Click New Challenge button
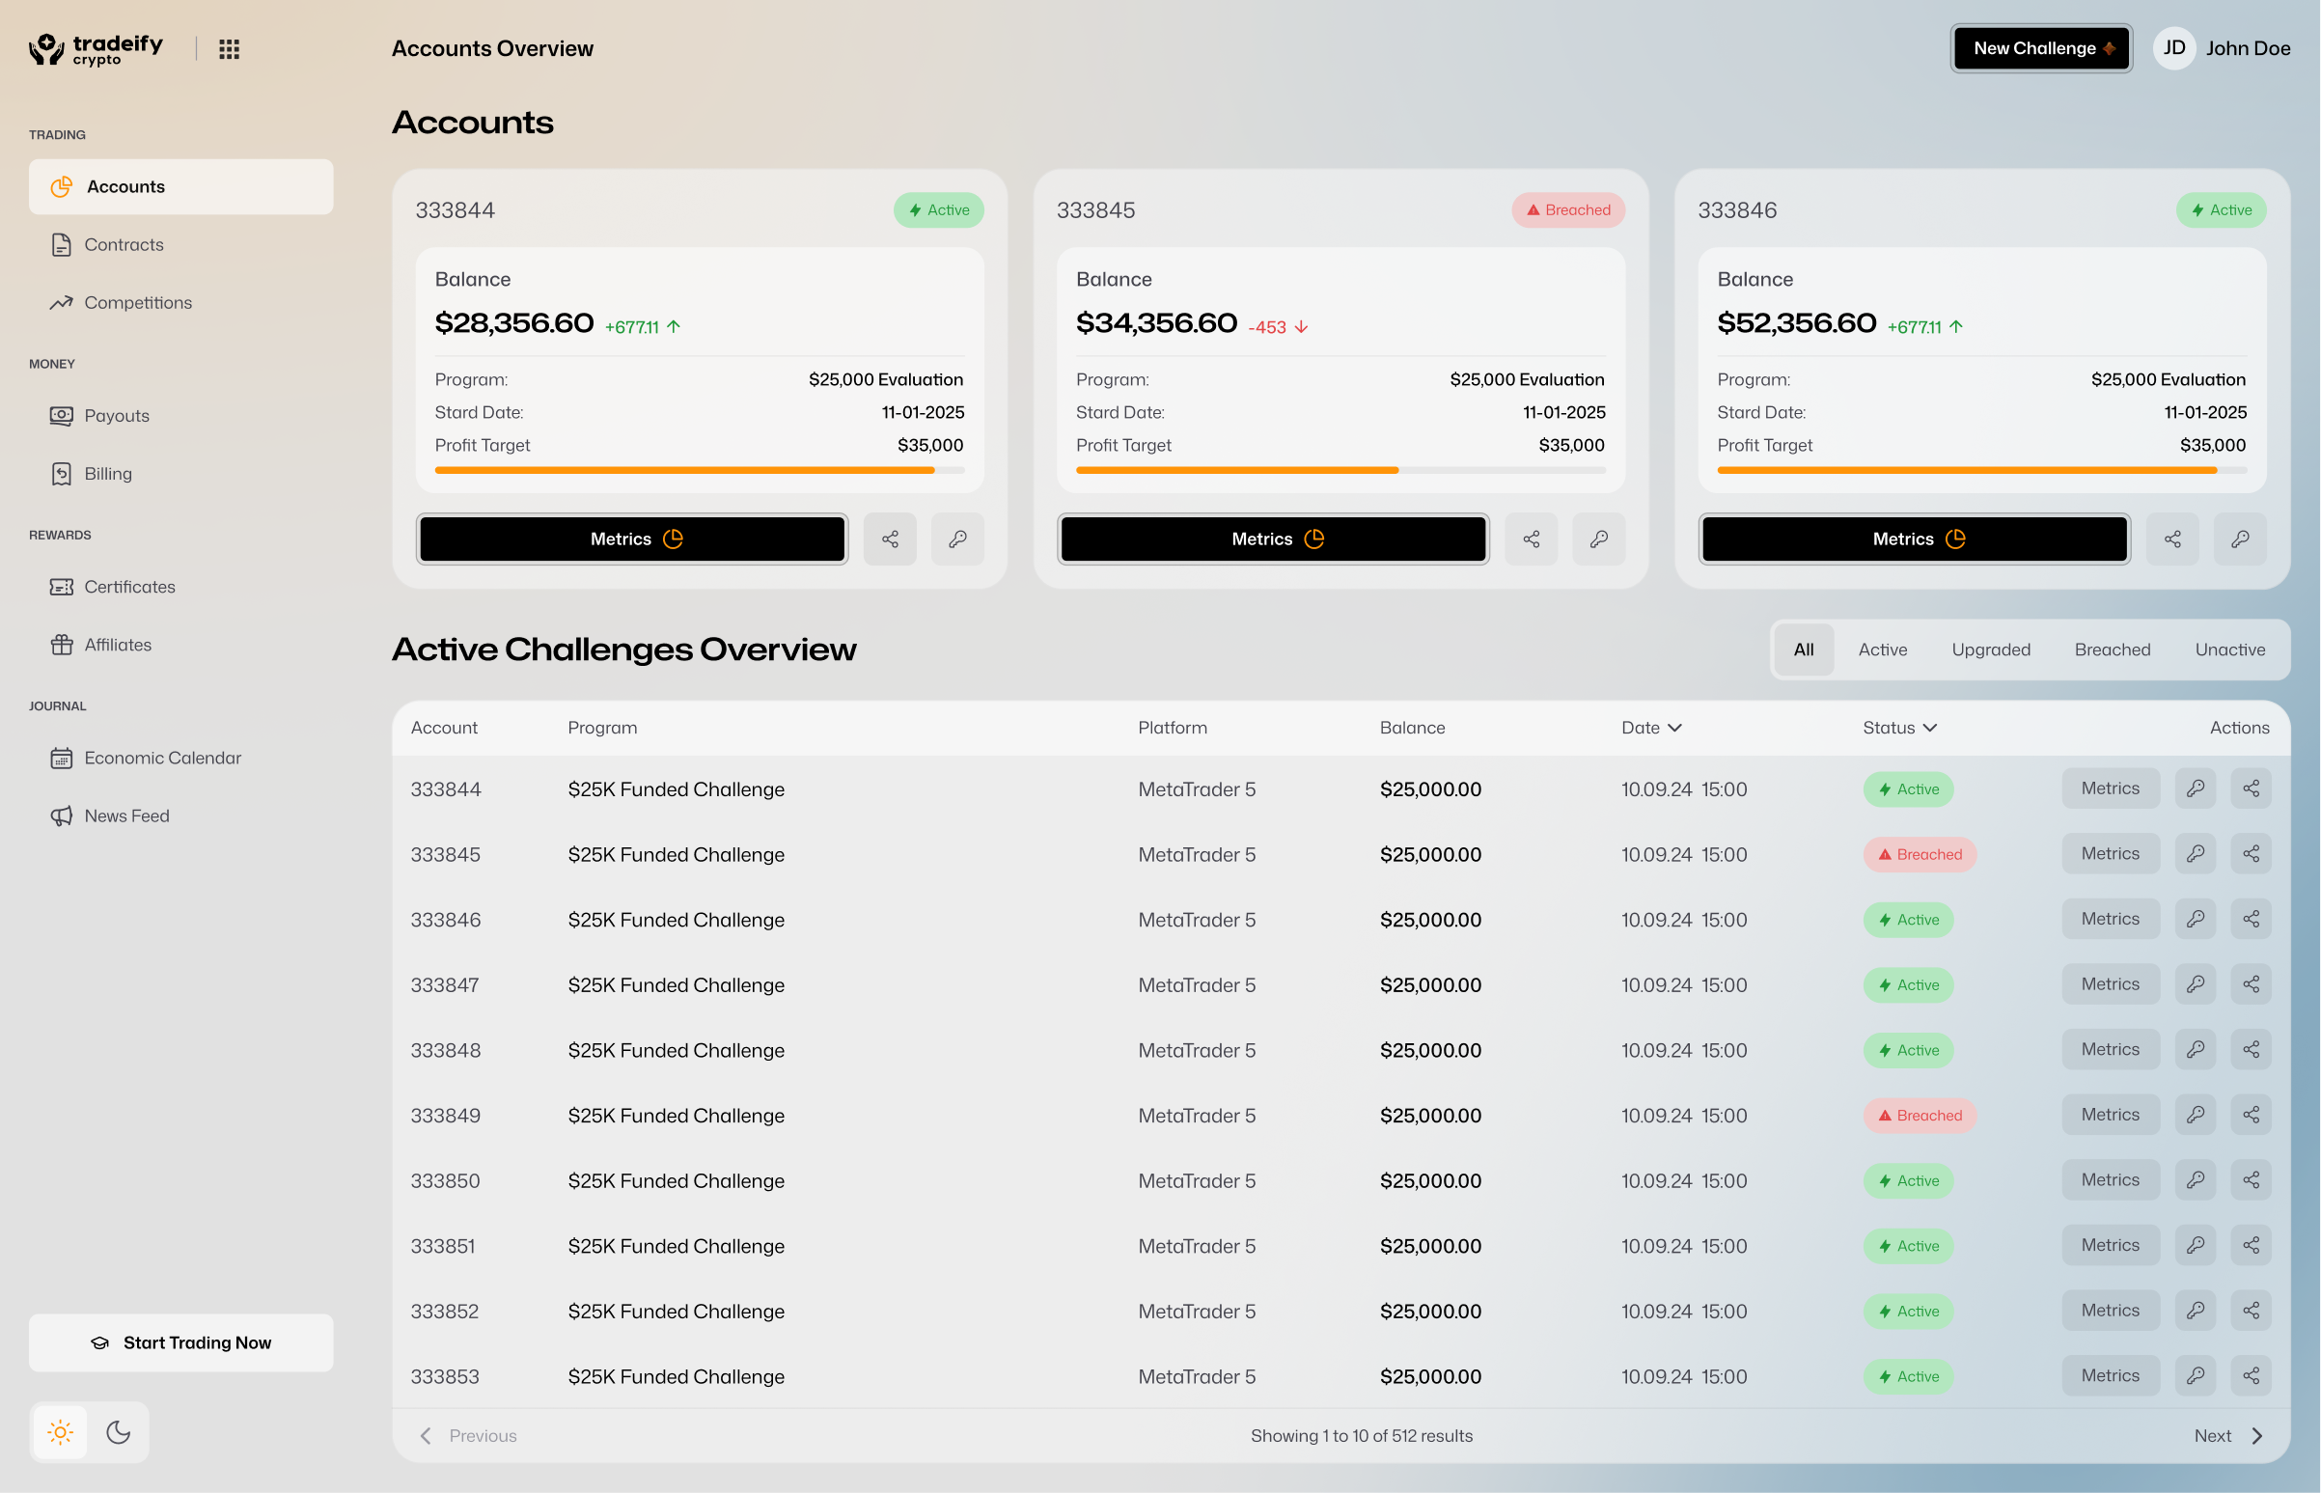The height and width of the screenshot is (1493, 2321). [x=2041, y=48]
